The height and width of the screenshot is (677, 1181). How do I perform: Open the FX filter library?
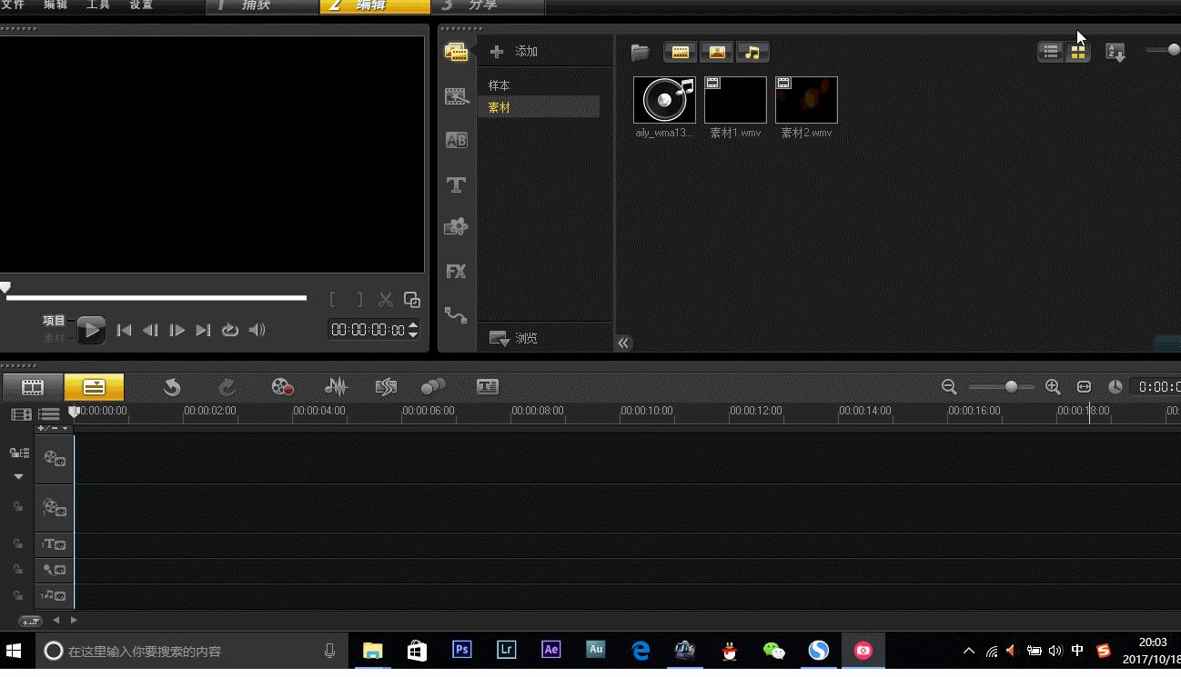456,271
